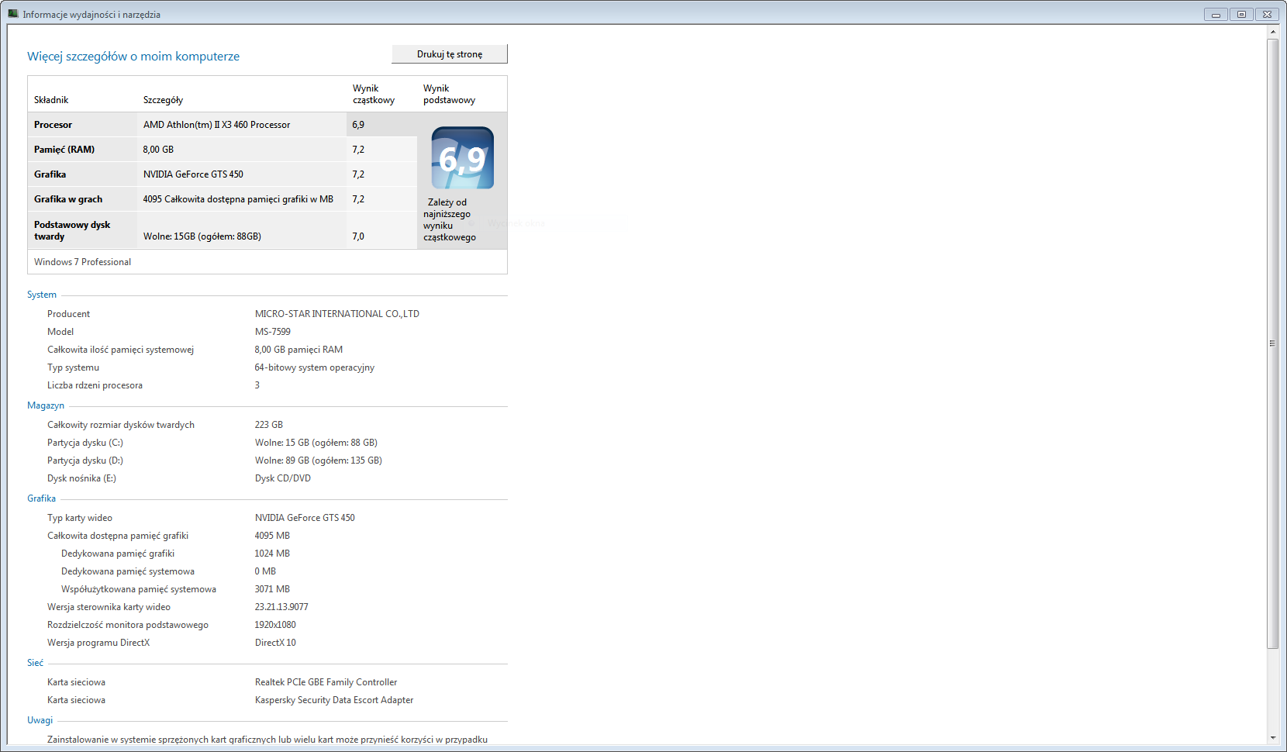Click the Magazyn section header

46,405
